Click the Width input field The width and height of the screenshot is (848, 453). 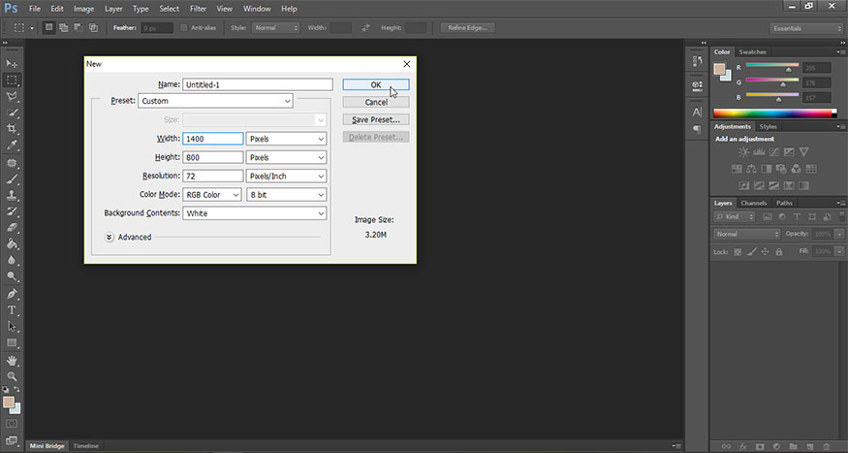(x=213, y=139)
